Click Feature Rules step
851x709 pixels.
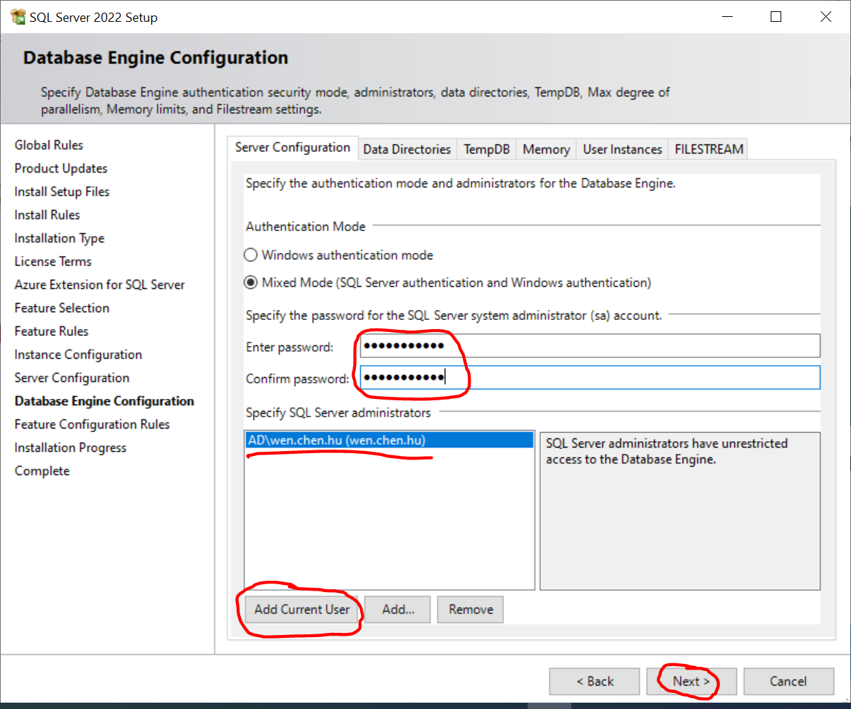pos(51,331)
